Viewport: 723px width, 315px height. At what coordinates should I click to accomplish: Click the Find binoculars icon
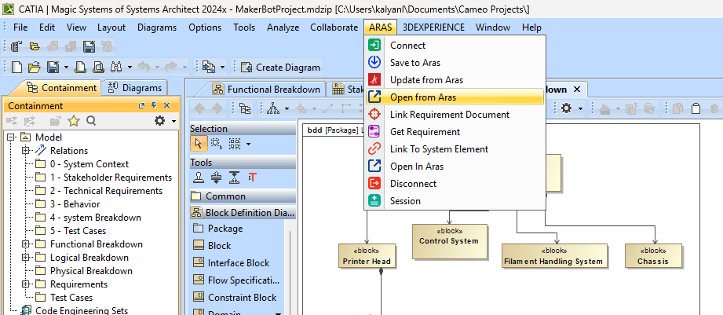tap(115, 68)
